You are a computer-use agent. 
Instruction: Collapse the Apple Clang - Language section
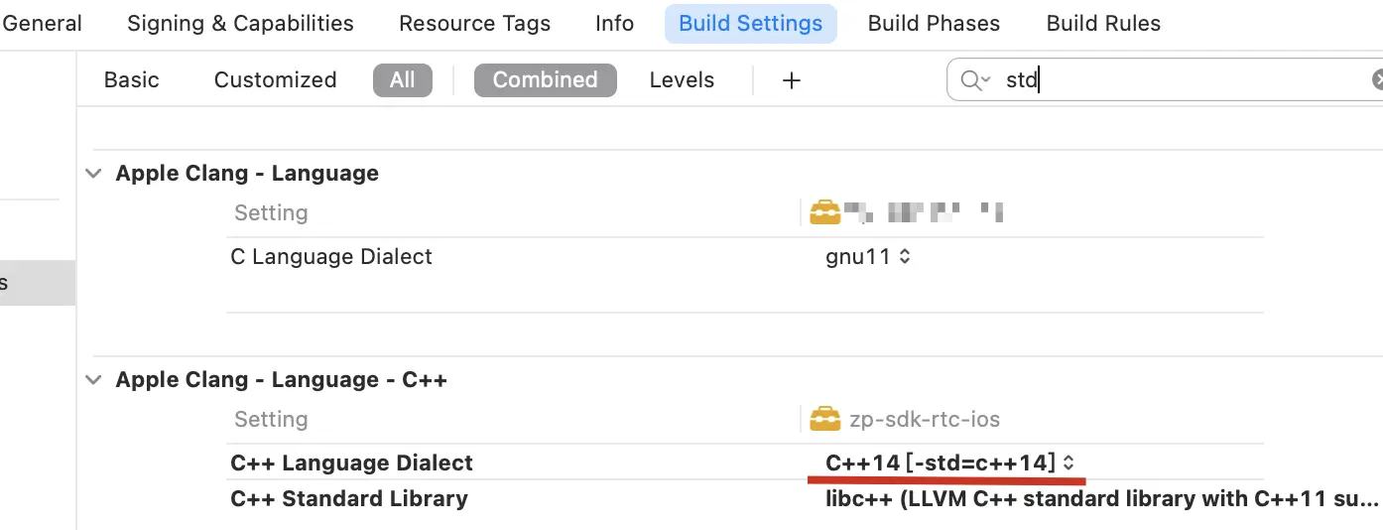coord(94,174)
